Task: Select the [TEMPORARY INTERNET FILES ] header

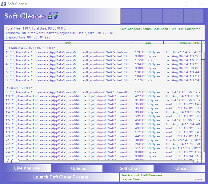Action: (32, 48)
